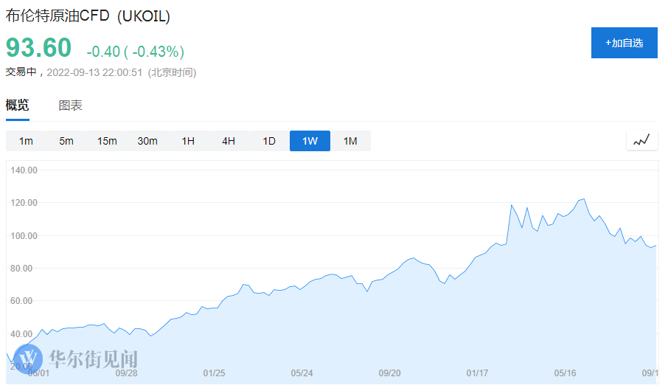
Task: Open the line chart type icon
Action: click(x=642, y=140)
